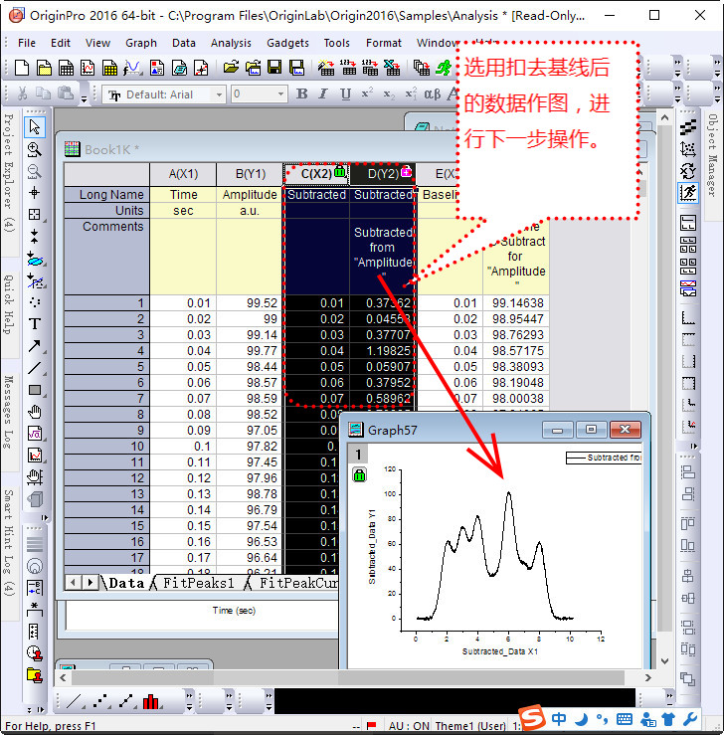Select the Pan hand tool
The width and height of the screenshot is (724, 735).
(x=35, y=412)
